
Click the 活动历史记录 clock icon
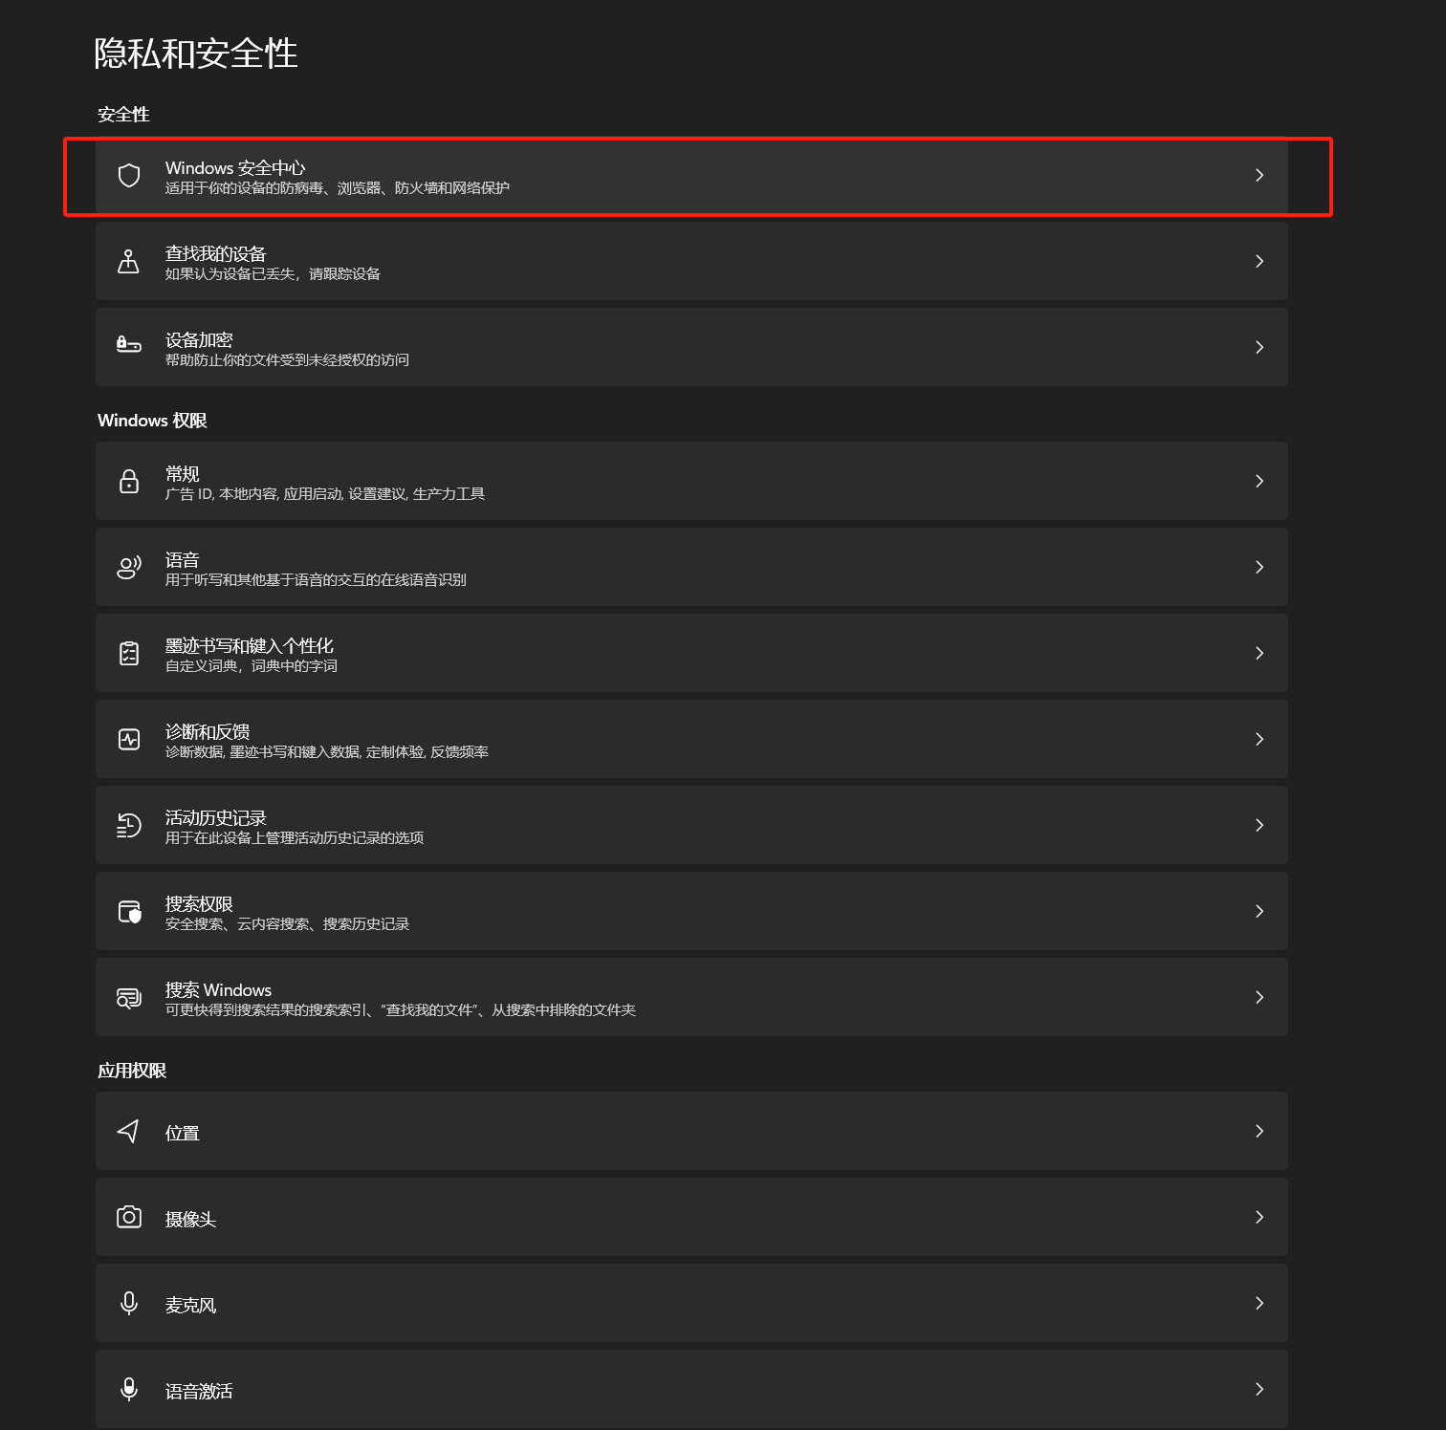tap(129, 825)
